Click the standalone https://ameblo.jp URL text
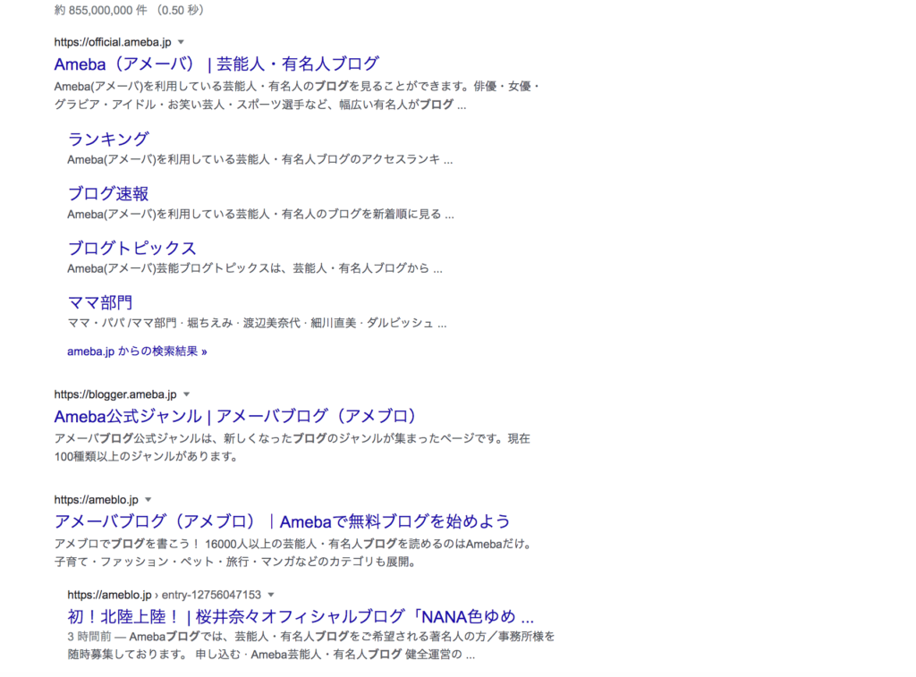The image size is (916, 677). pyautogui.click(x=97, y=499)
